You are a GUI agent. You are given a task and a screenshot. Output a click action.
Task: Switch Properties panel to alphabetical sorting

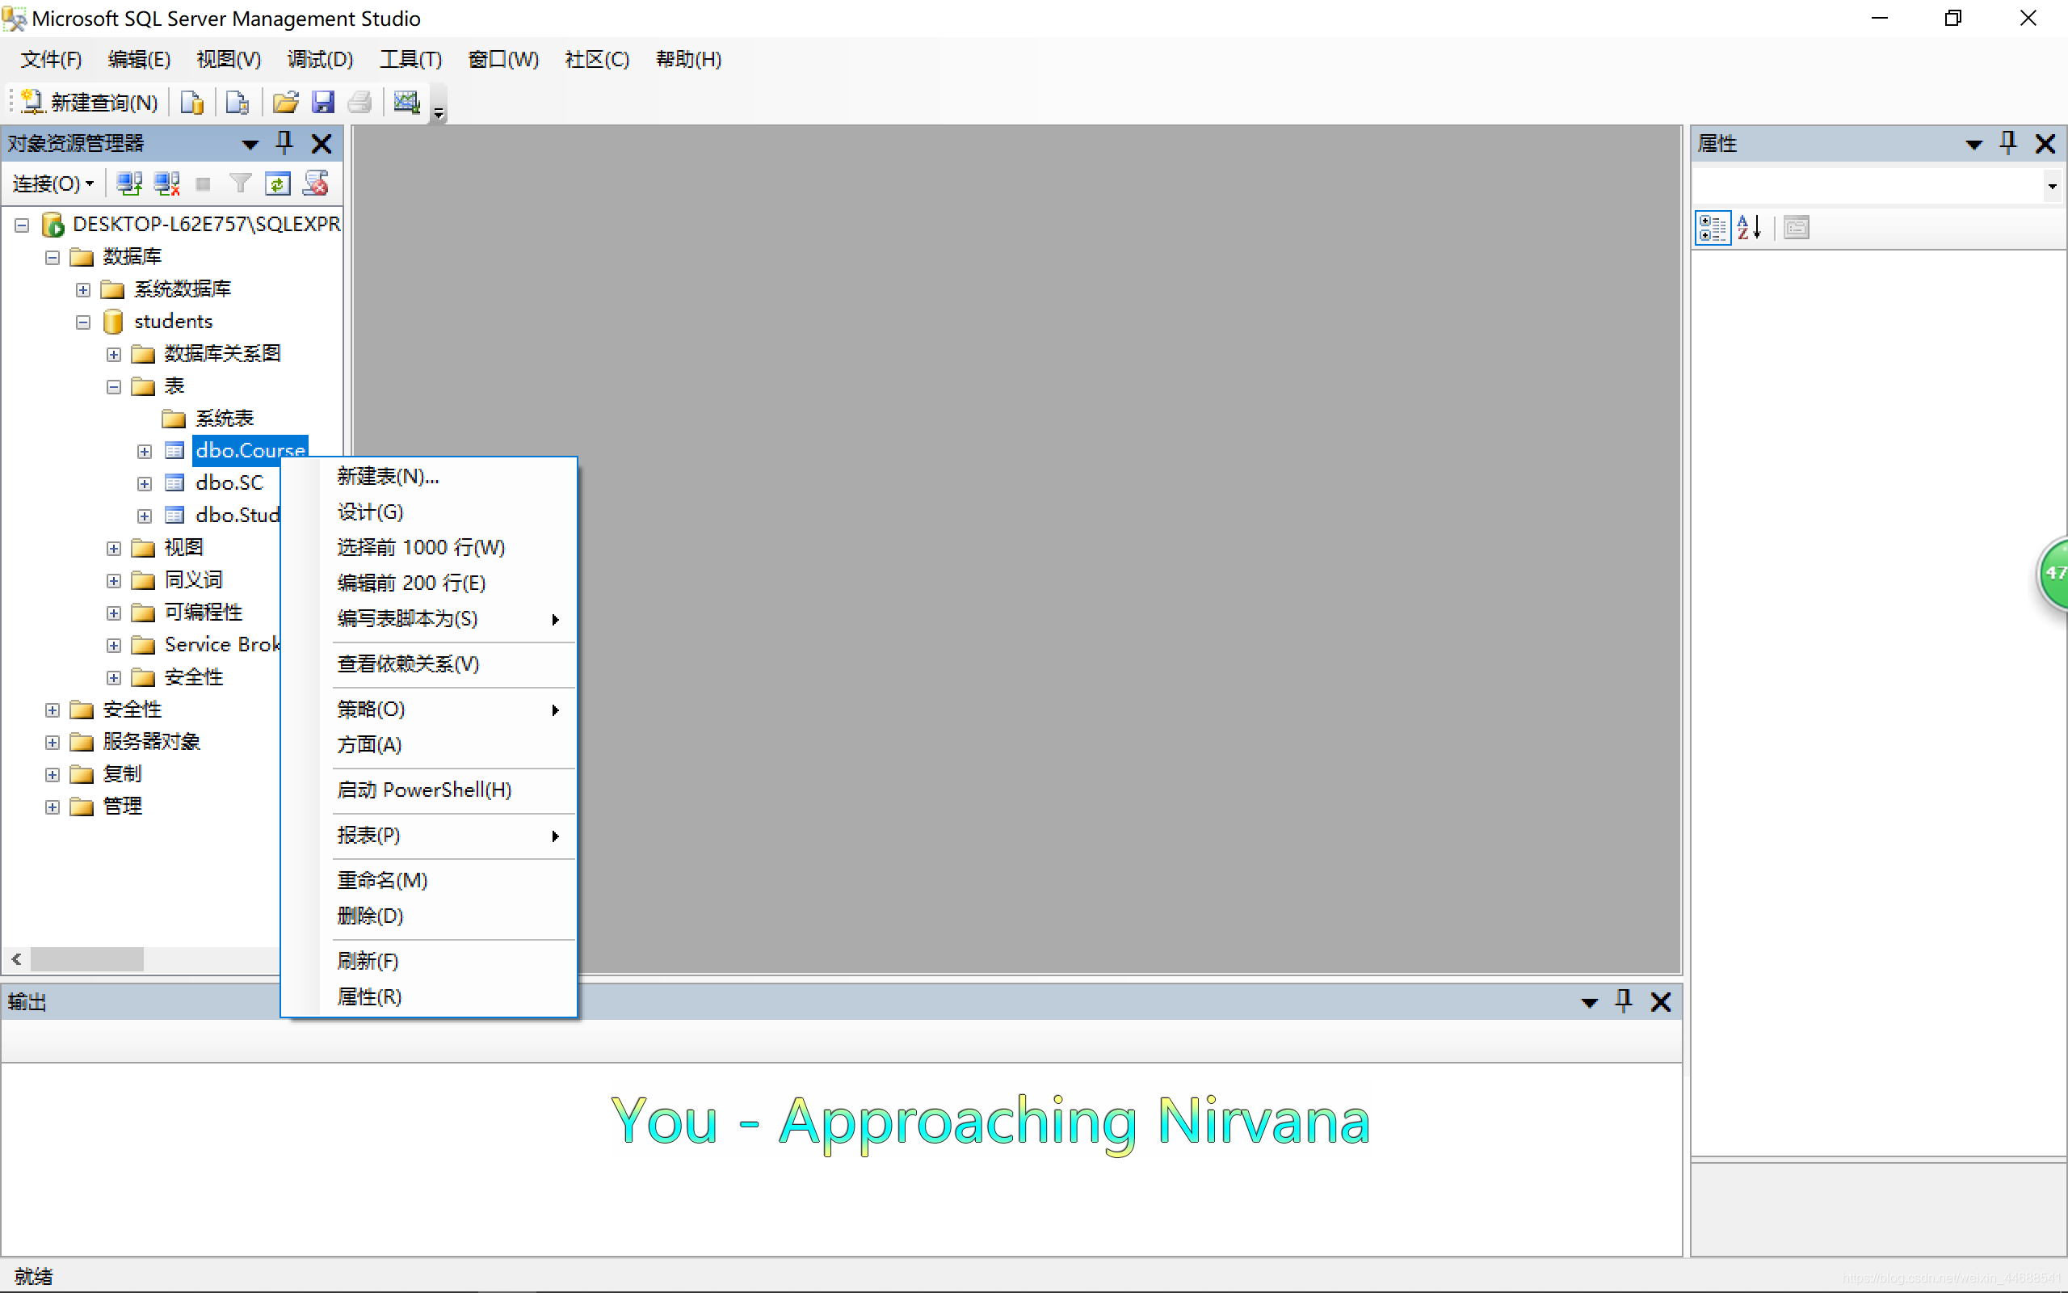pos(1748,226)
